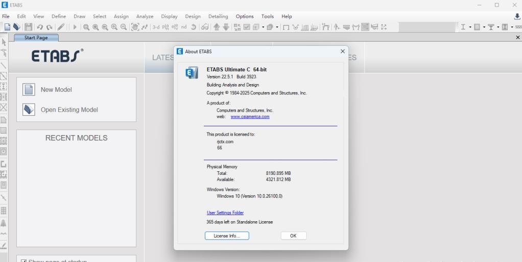Viewport: 522px width, 262px height.
Task: Expand dropdown arrow beside the concrete frame square icon
Action: coord(484,27)
